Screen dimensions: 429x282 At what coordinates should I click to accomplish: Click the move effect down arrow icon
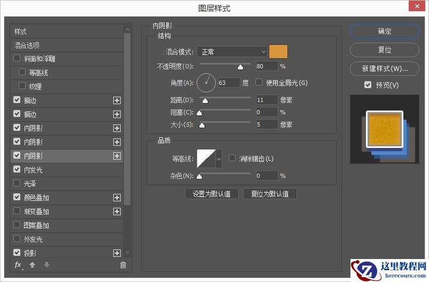point(47,265)
